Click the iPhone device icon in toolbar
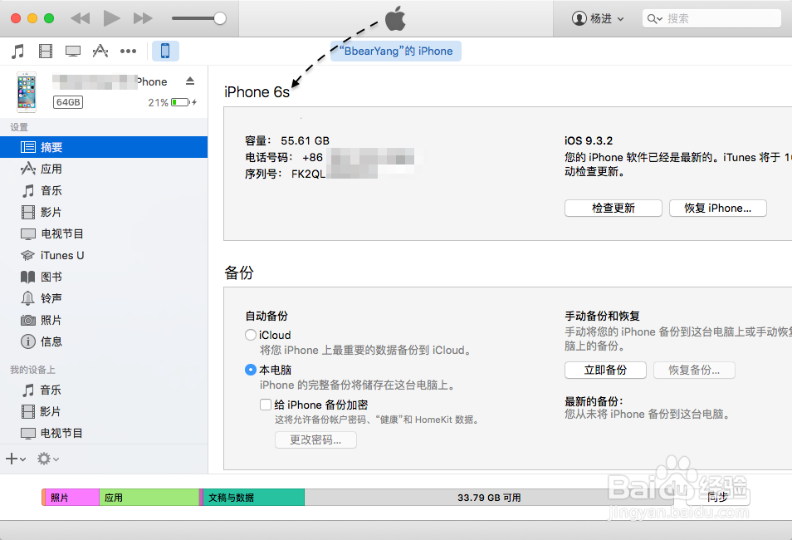 click(165, 51)
